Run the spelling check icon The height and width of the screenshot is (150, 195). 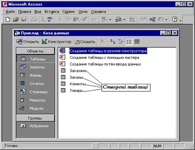pyautogui.click(x=50, y=19)
